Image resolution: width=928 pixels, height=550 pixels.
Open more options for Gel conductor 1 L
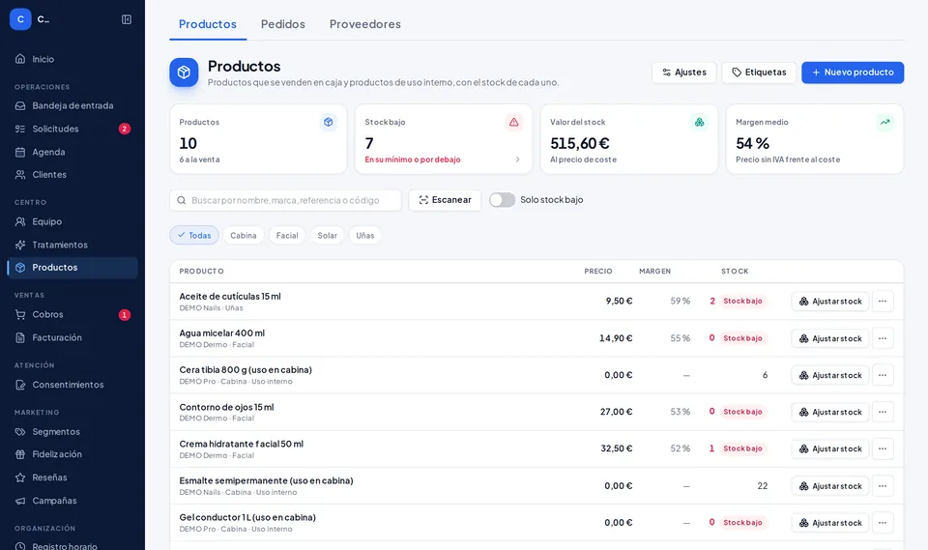point(883,523)
